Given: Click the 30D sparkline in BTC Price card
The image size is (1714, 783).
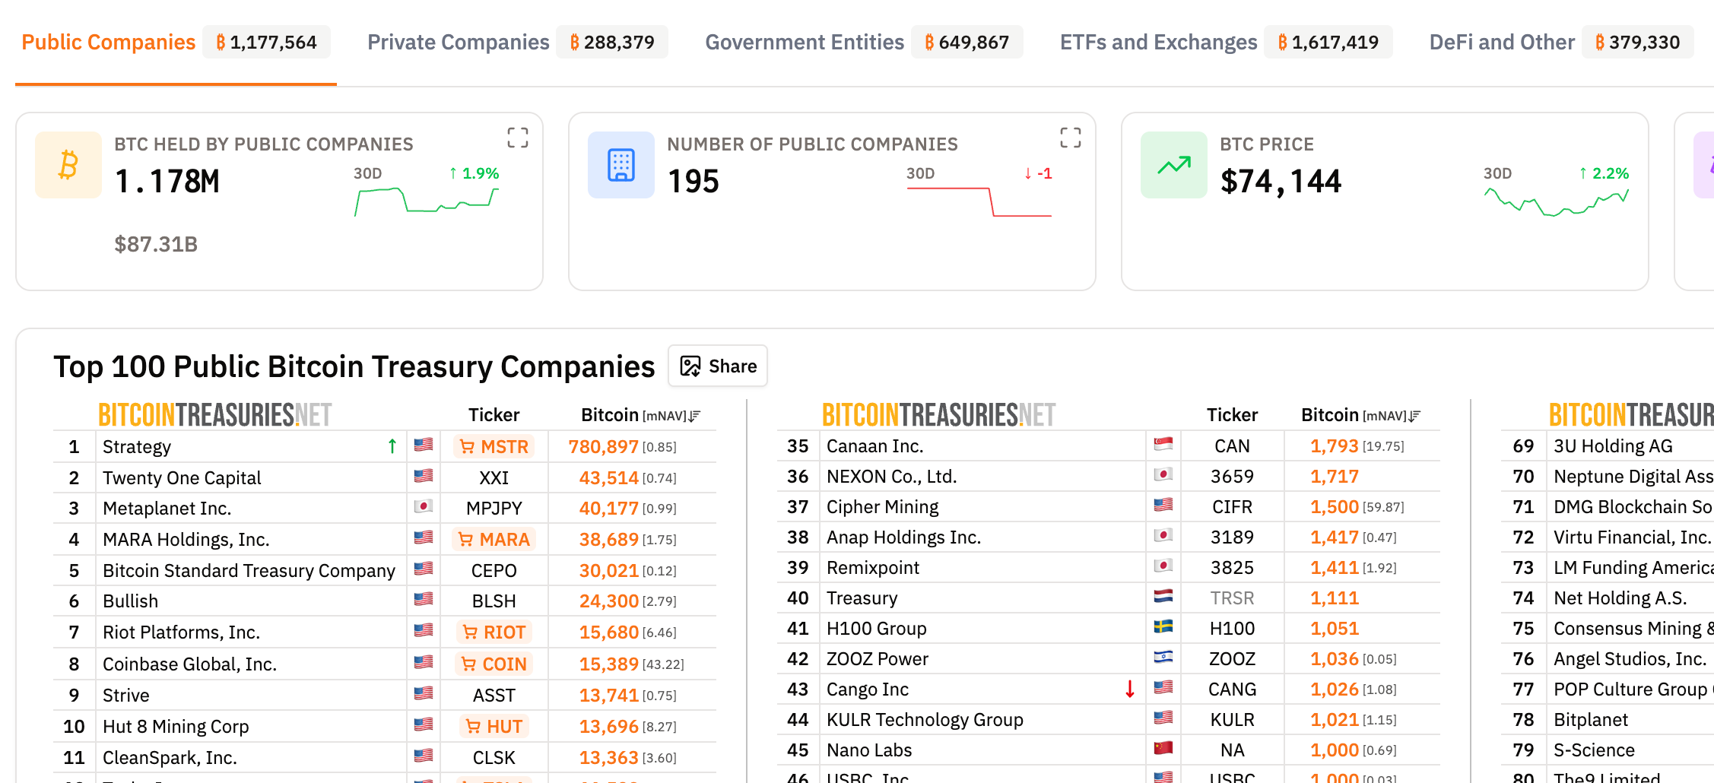Looking at the screenshot, I should click(x=1557, y=202).
